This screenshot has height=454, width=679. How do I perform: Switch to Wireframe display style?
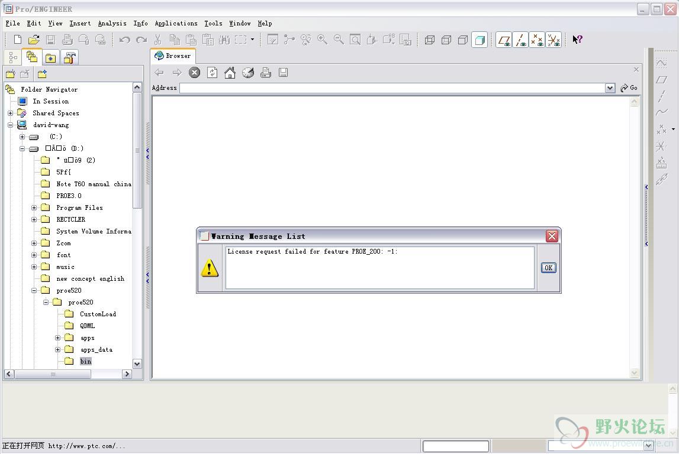point(430,40)
